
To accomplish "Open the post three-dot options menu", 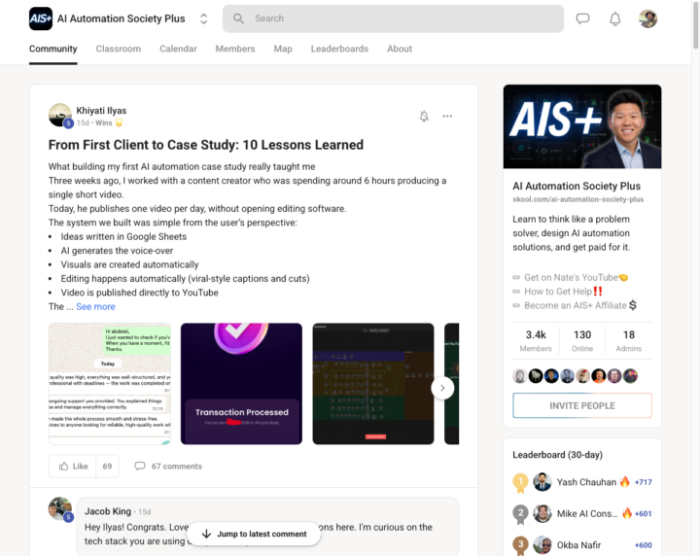I will pos(447,116).
